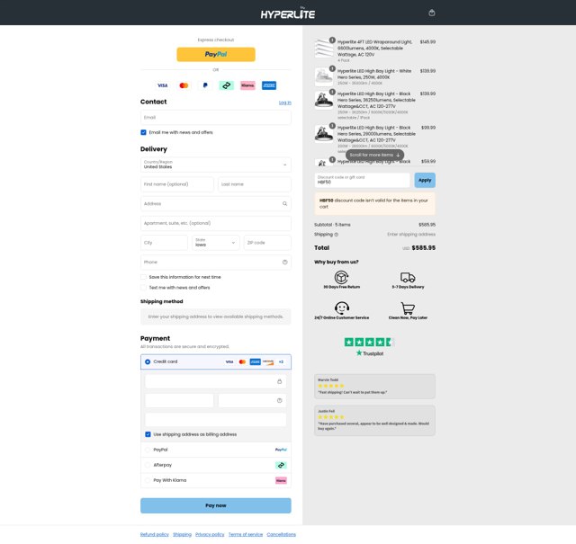
Task: Focus the City input field
Action: point(164,243)
